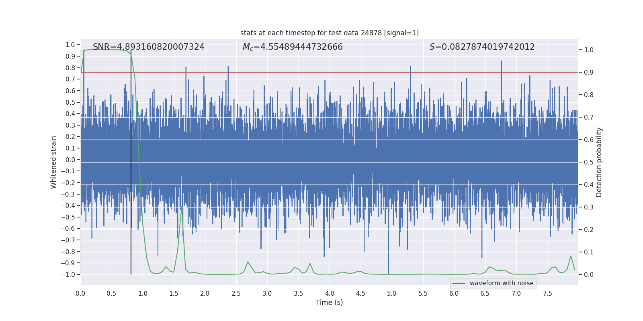The image size is (643, 321).
Task: Click the right axis tick label 0.5
Action: coord(589,163)
